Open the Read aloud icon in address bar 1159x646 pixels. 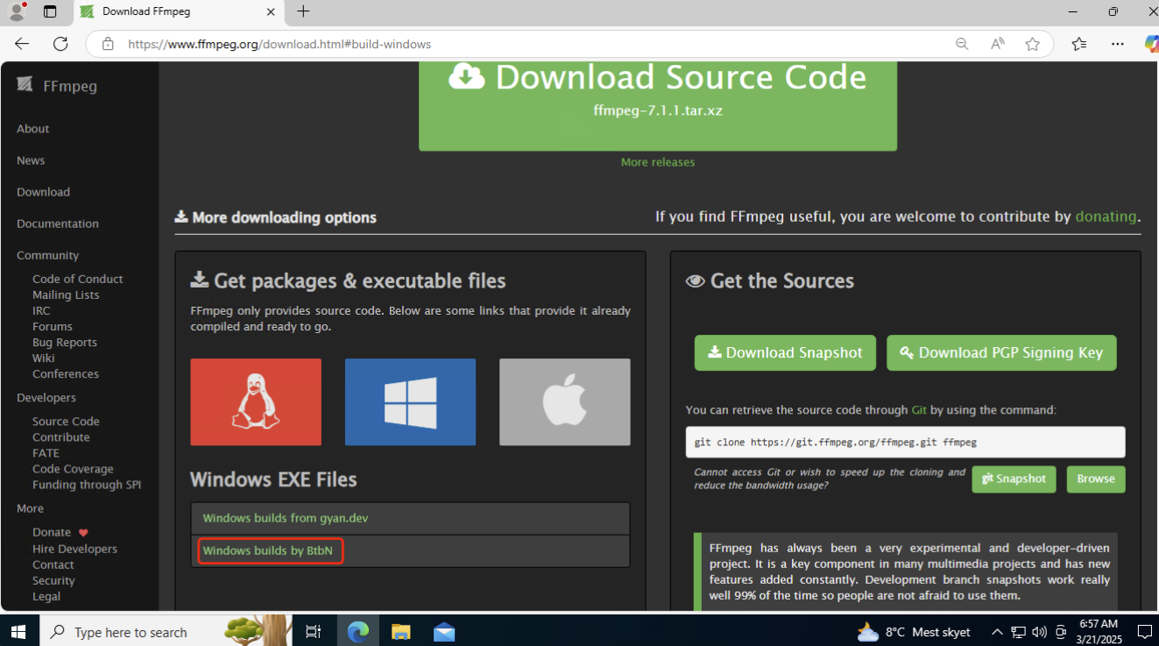tap(997, 44)
